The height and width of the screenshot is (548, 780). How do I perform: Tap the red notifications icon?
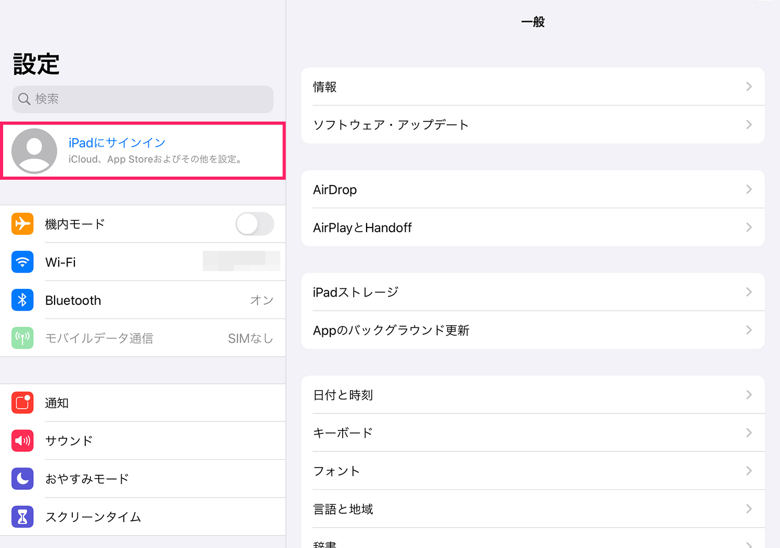(x=22, y=403)
